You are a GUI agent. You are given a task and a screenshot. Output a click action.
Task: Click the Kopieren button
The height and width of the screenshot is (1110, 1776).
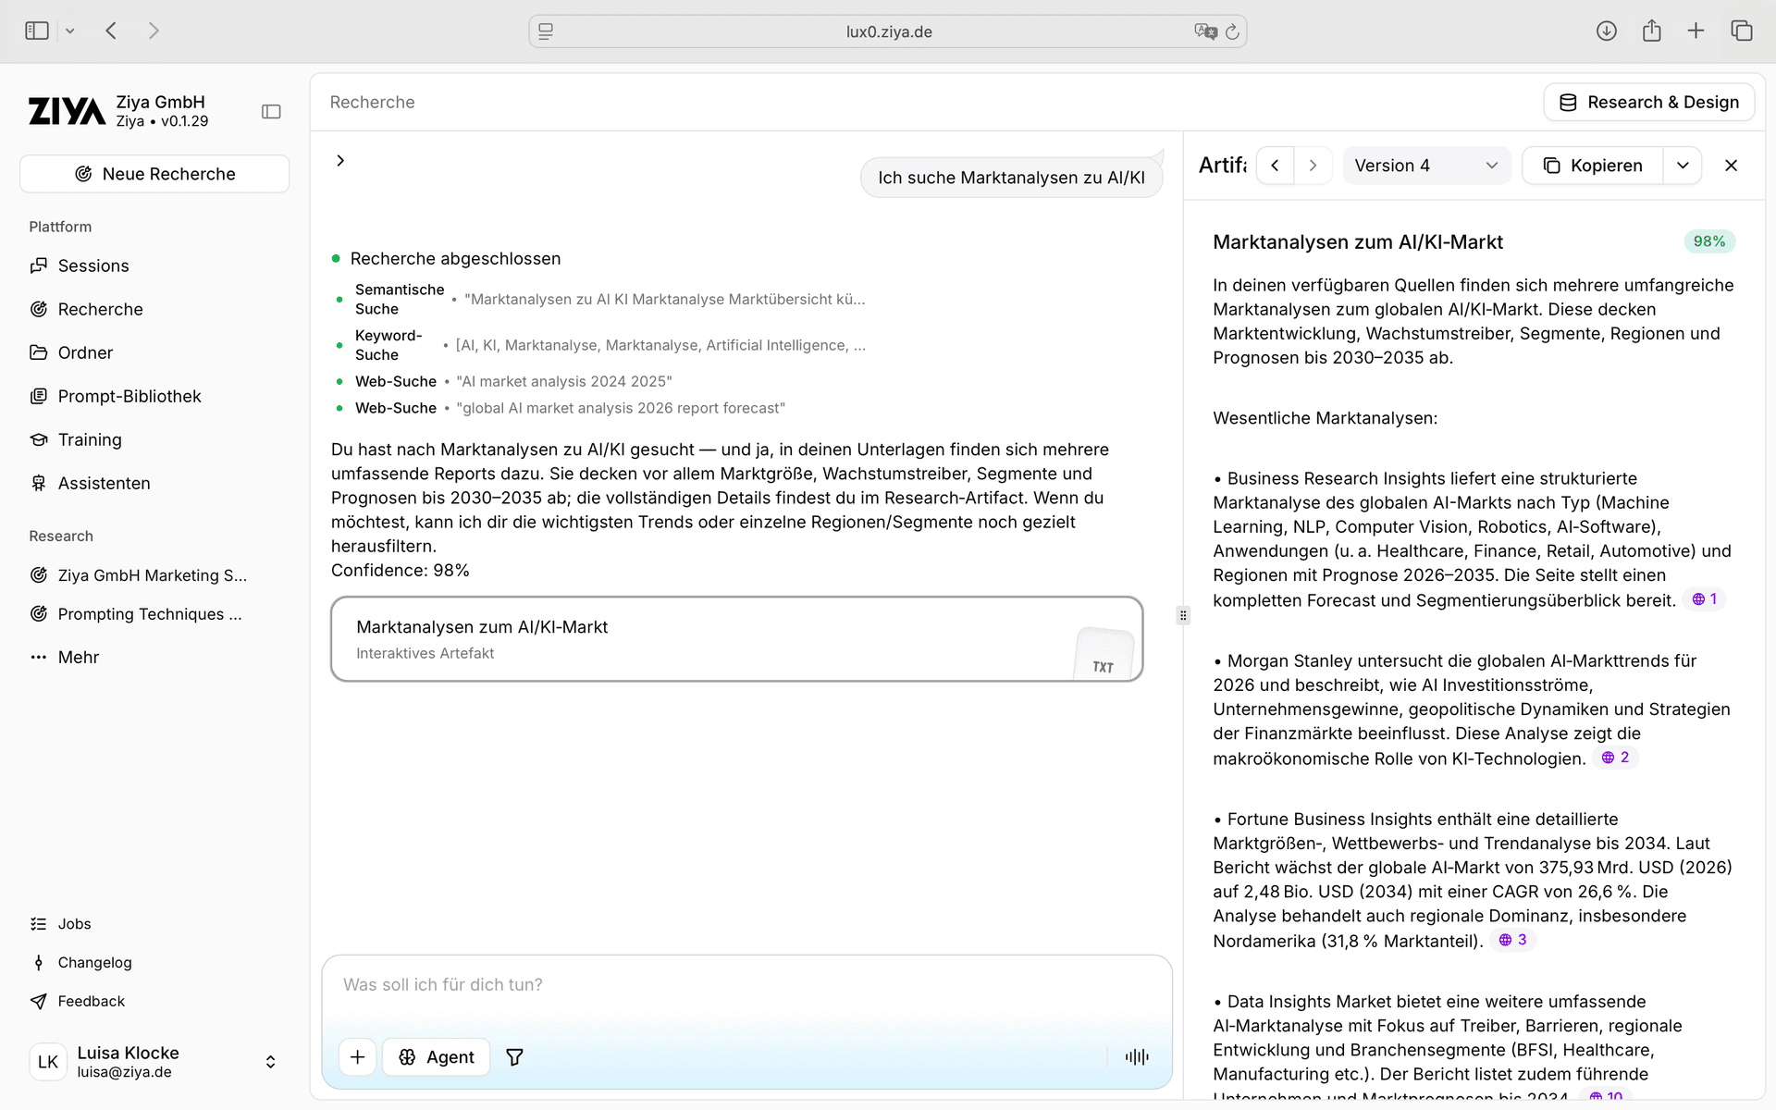tap(1592, 165)
